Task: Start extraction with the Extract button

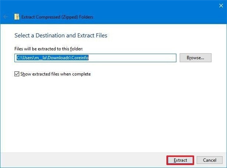Action: [x=180, y=160]
